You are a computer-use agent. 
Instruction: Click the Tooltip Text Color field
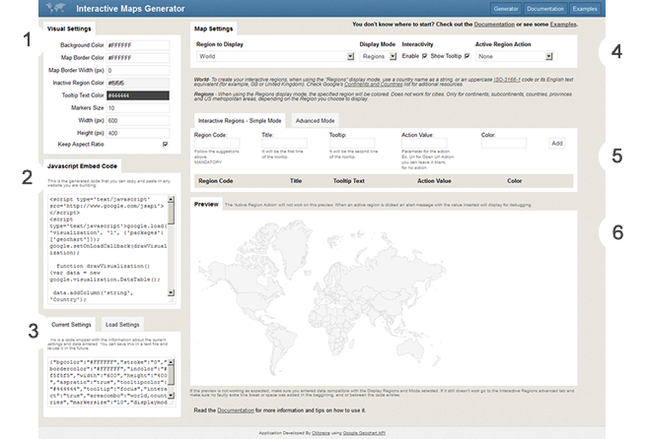(x=137, y=95)
